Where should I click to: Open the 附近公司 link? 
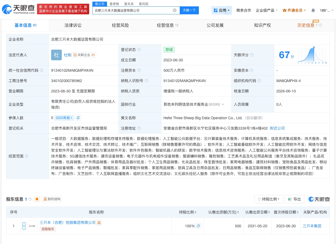point(277,128)
